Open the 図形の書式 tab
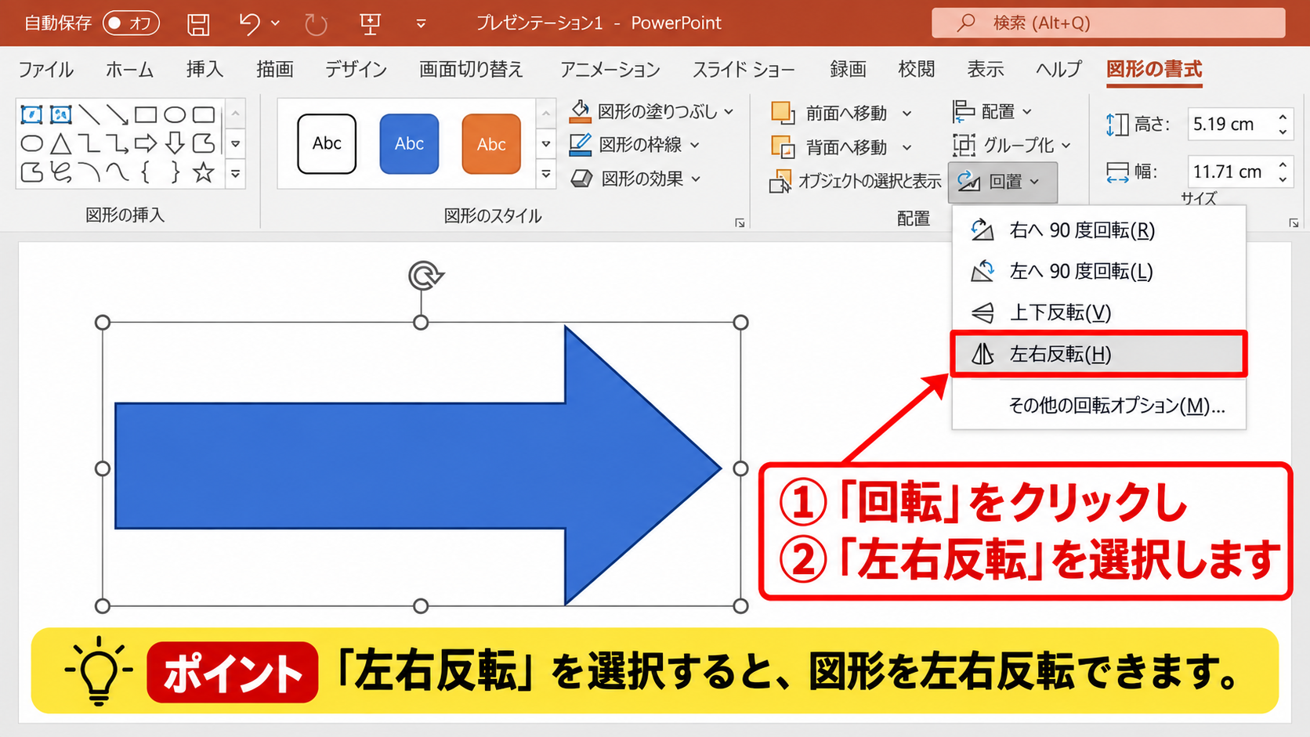 (1153, 69)
